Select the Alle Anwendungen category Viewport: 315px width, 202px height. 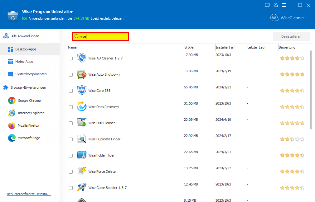(x=30, y=36)
